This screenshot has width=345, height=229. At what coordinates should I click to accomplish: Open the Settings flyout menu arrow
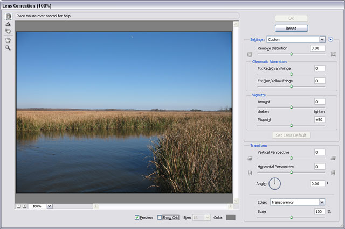coord(330,39)
